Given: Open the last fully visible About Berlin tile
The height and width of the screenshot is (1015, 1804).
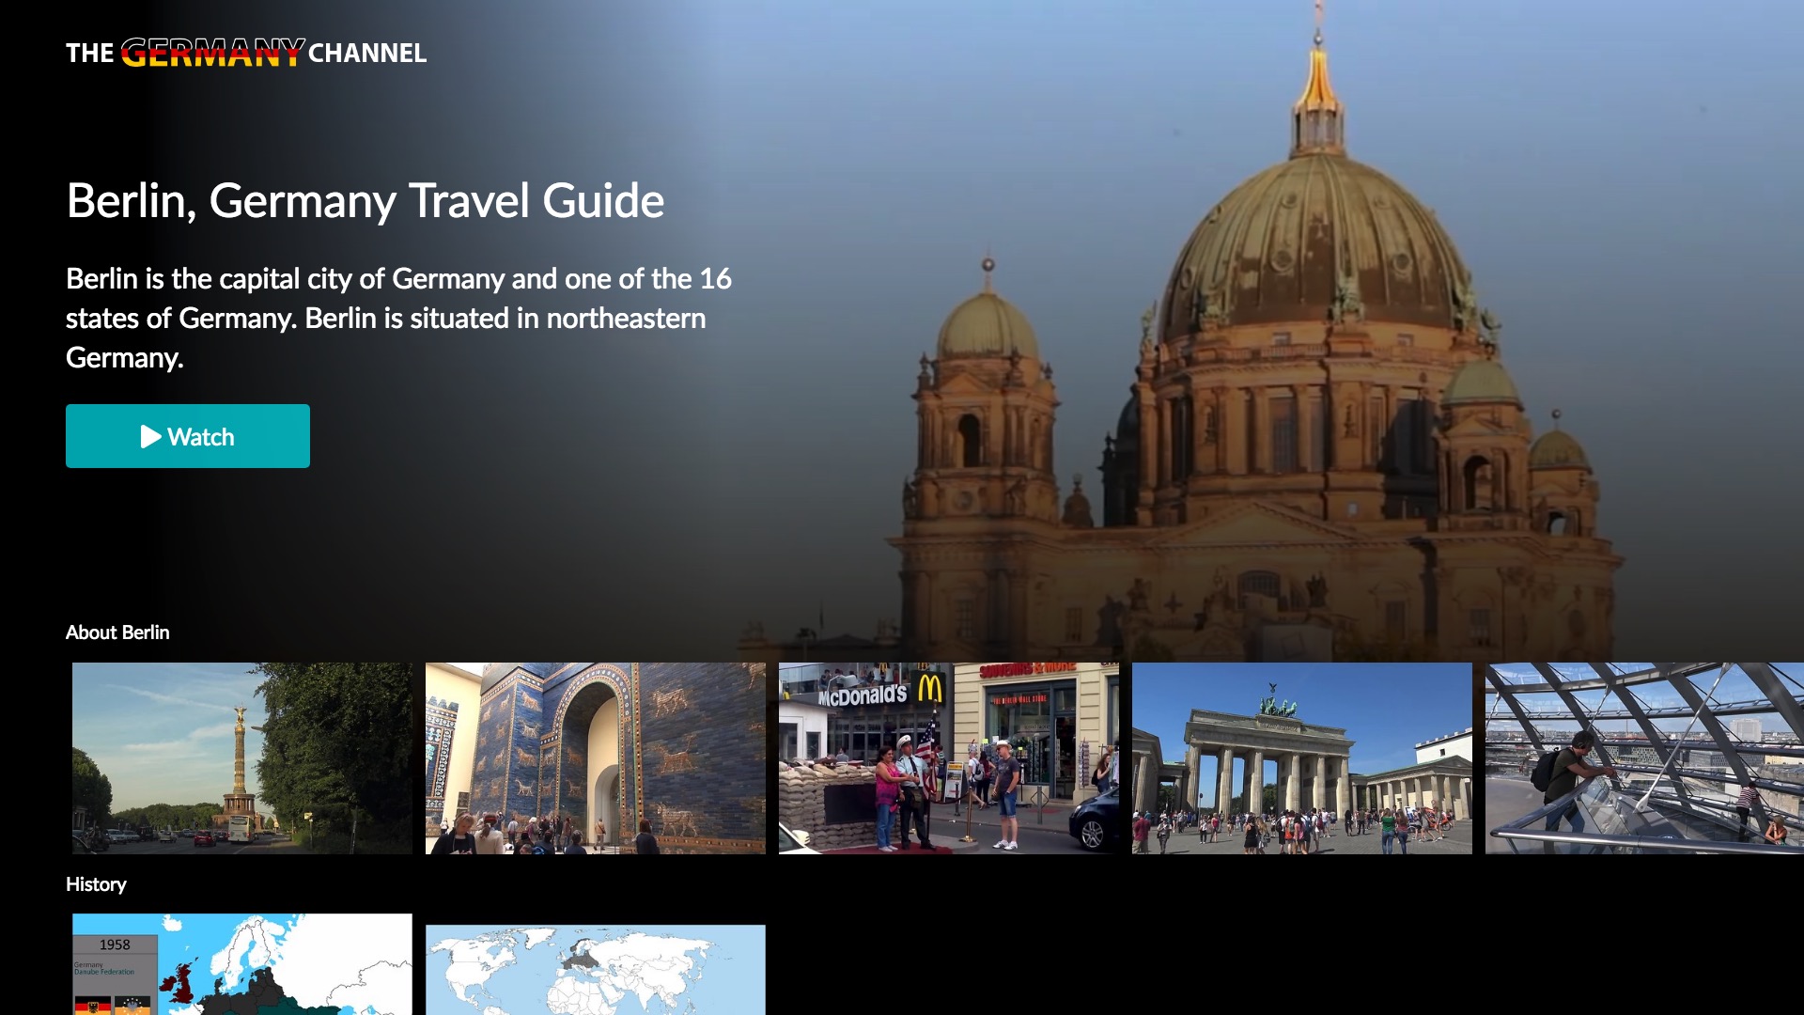Looking at the screenshot, I should (x=1302, y=757).
